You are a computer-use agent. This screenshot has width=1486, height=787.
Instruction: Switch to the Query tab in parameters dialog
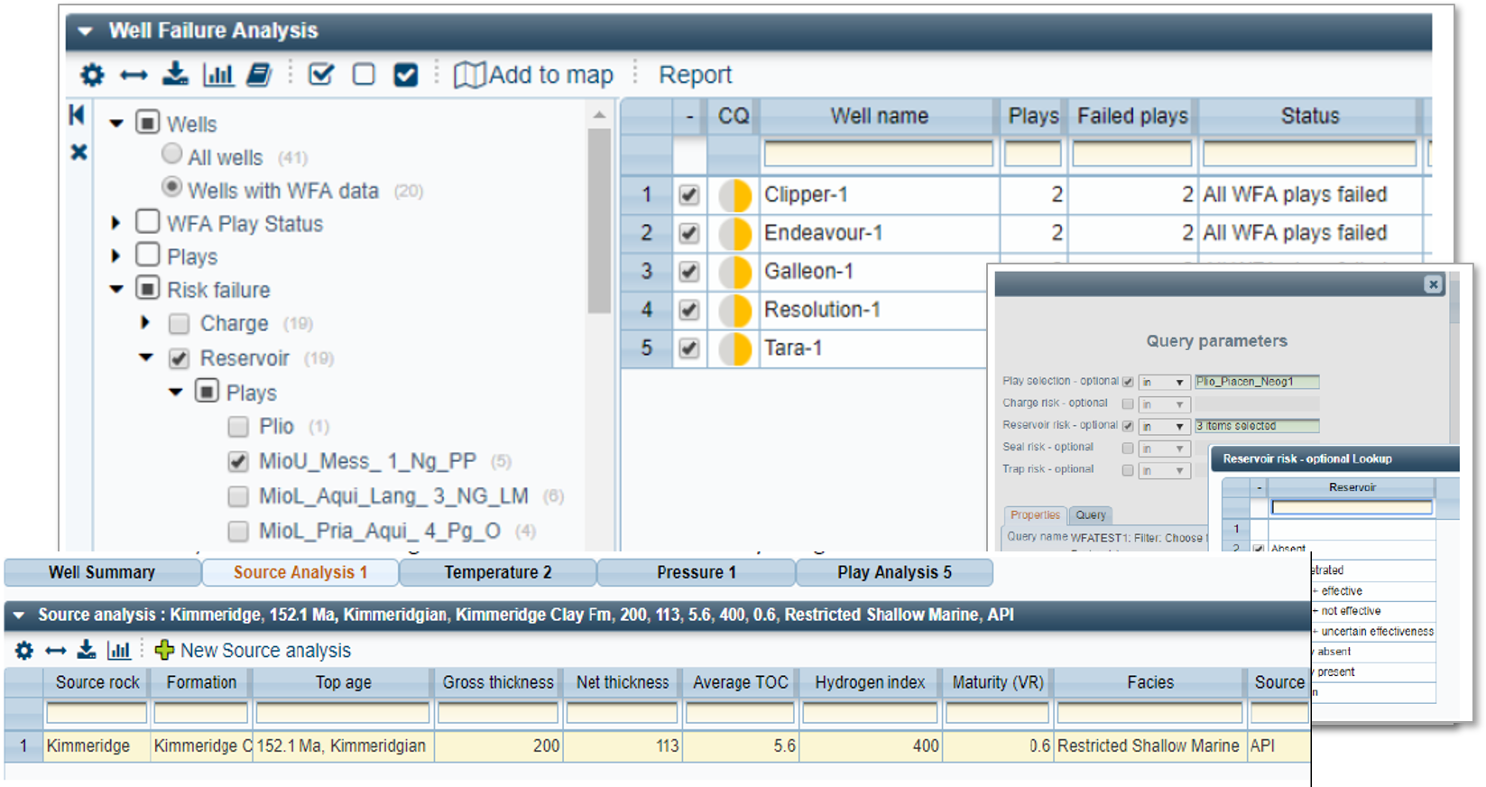(1090, 514)
